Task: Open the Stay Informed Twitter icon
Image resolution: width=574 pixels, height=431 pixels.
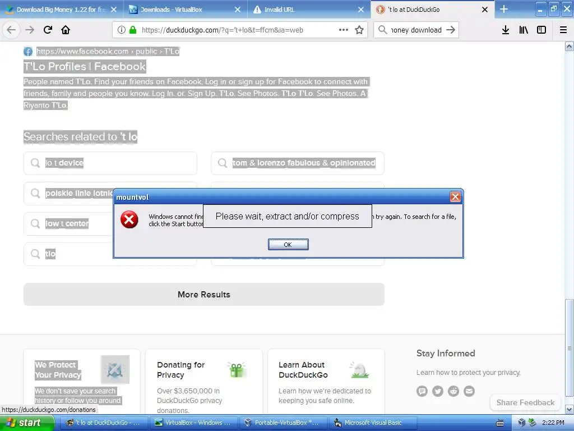Action: tap(438, 391)
